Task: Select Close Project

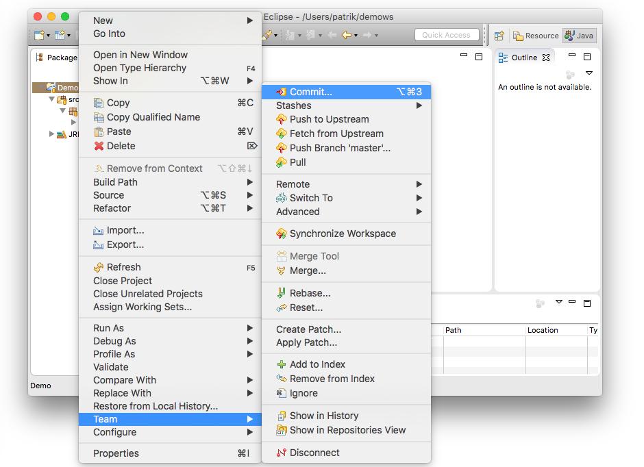Action: point(170,281)
